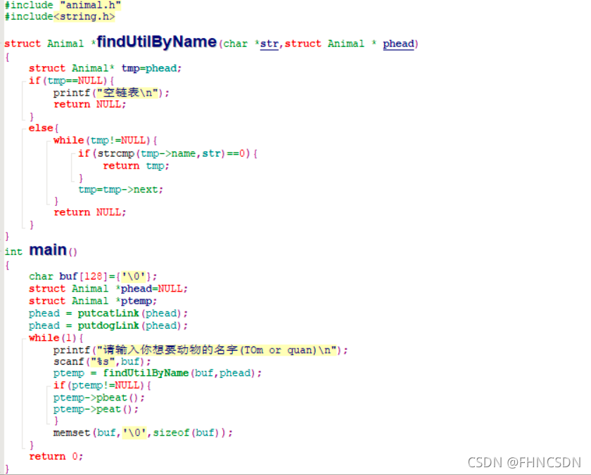Click the printf prompting for TOm or quan
This screenshot has width=591, height=475.
click(x=201, y=350)
